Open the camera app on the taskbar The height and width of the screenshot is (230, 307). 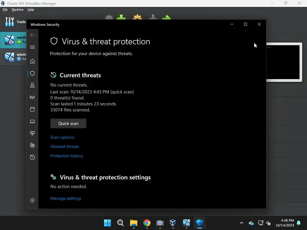tap(160, 223)
